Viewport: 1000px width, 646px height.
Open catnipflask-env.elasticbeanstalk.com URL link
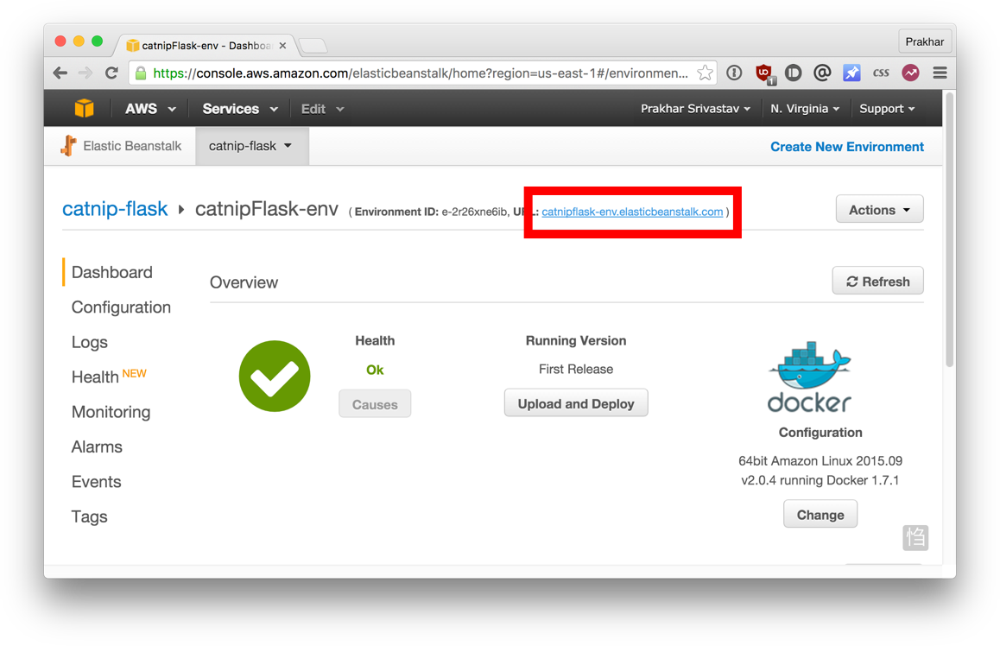coord(632,212)
